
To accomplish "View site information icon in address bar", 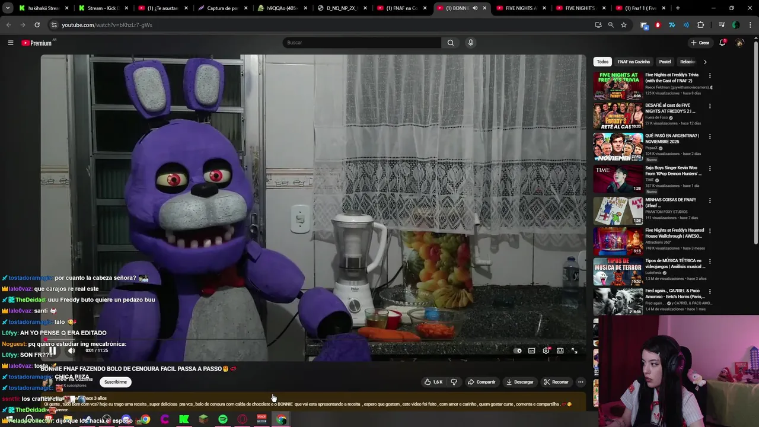I will coord(54,25).
